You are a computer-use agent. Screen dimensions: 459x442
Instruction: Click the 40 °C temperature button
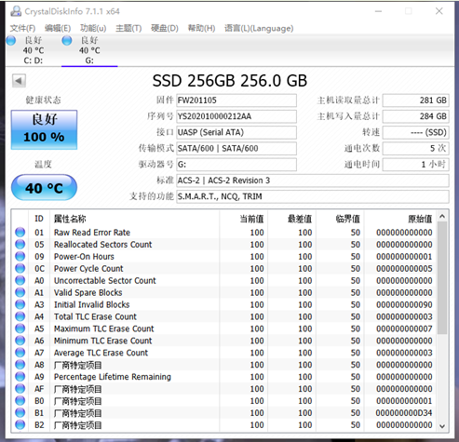tap(44, 187)
